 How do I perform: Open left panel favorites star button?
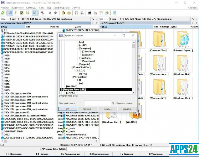point(93,23)
